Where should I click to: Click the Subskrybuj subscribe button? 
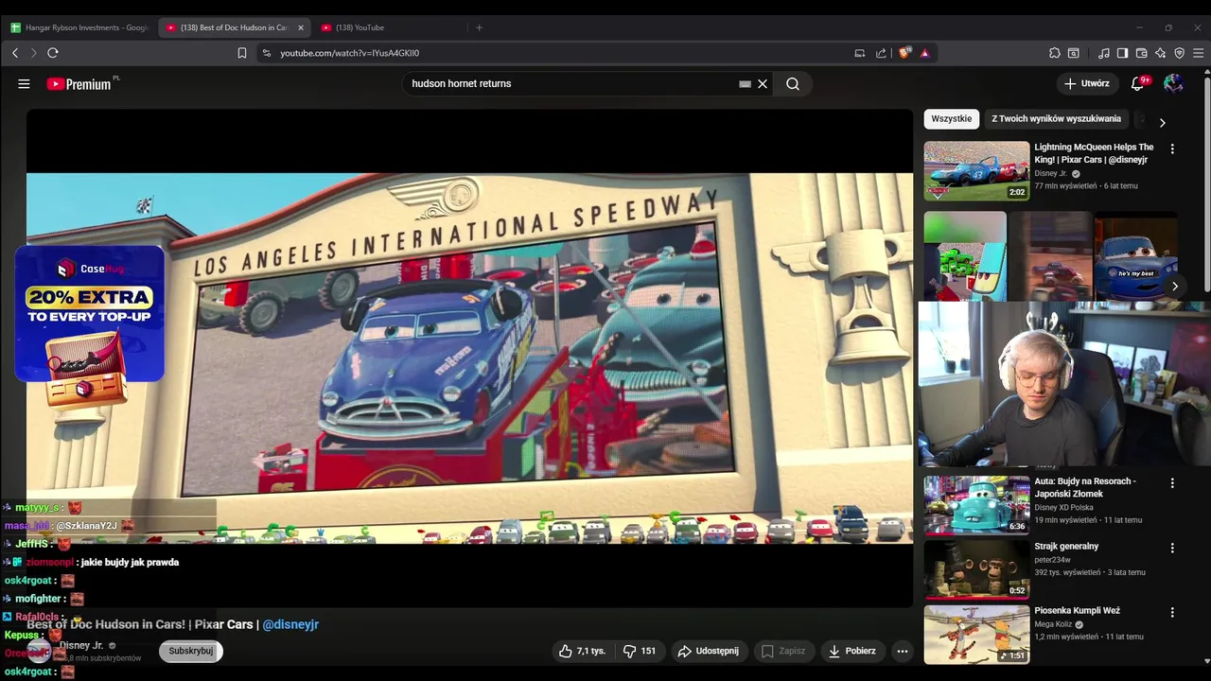tap(191, 651)
